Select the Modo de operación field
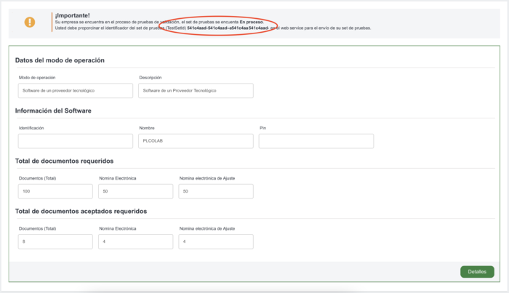This screenshot has width=509, height=293. point(76,91)
